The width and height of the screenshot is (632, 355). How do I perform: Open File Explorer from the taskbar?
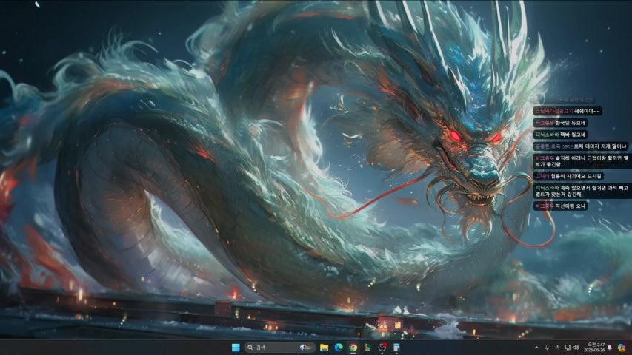point(324,348)
